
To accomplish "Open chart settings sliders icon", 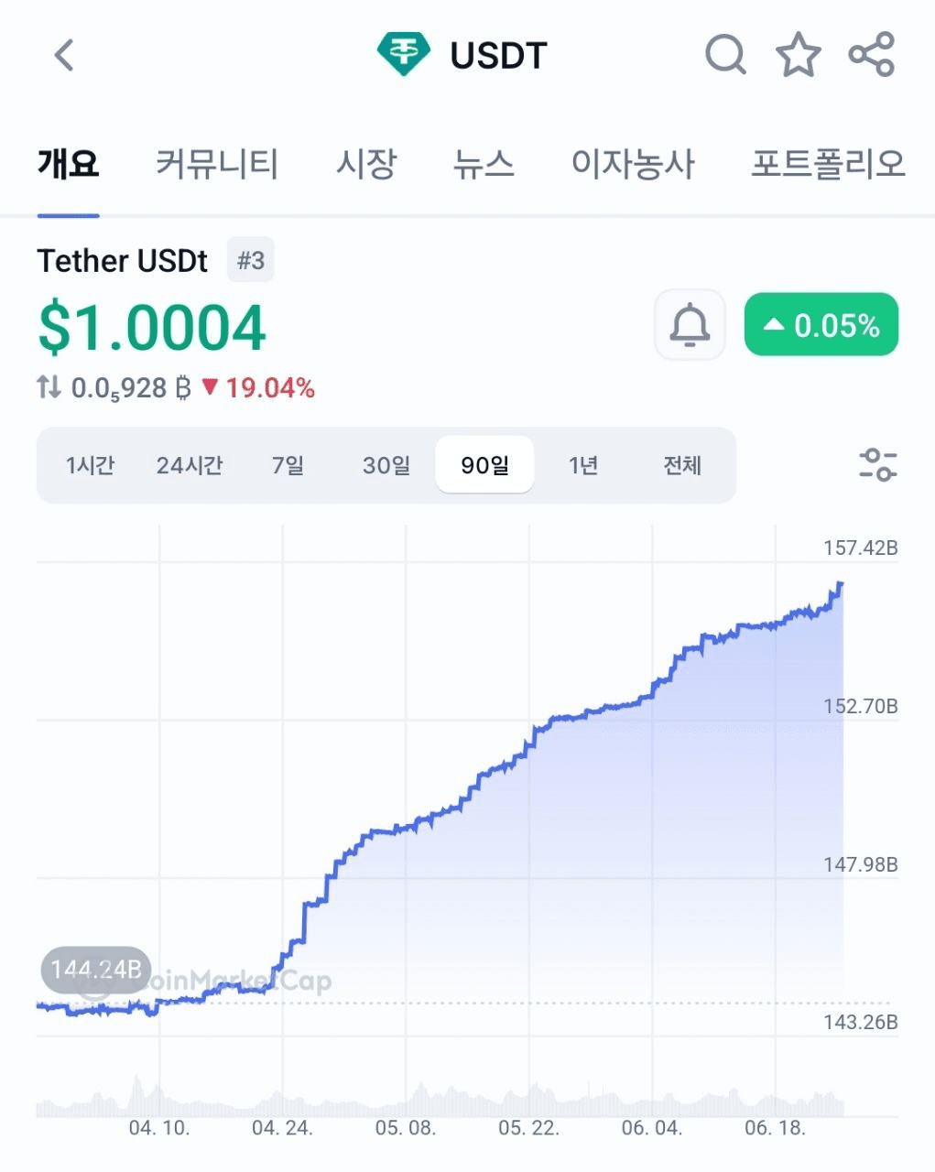I will (877, 465).
